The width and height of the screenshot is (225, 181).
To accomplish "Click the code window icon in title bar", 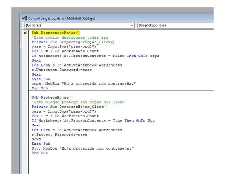I will coord(25,18).
